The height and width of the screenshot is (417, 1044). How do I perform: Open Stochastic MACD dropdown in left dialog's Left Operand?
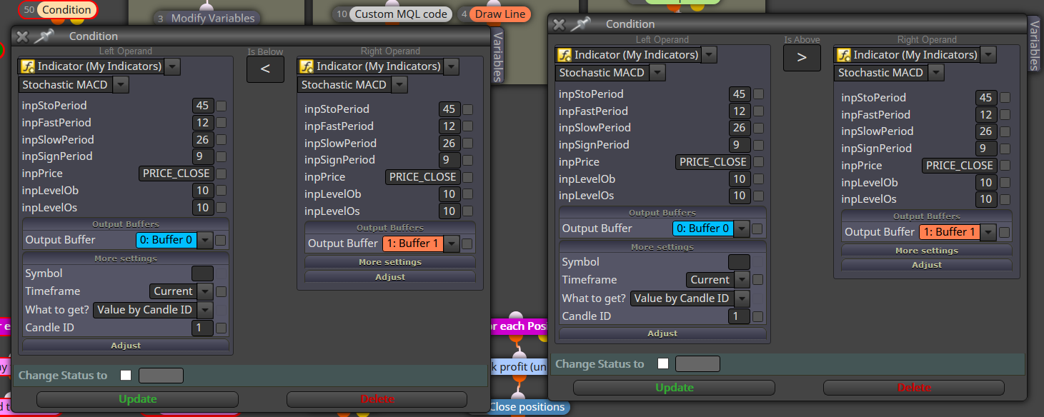coord(121,85)
